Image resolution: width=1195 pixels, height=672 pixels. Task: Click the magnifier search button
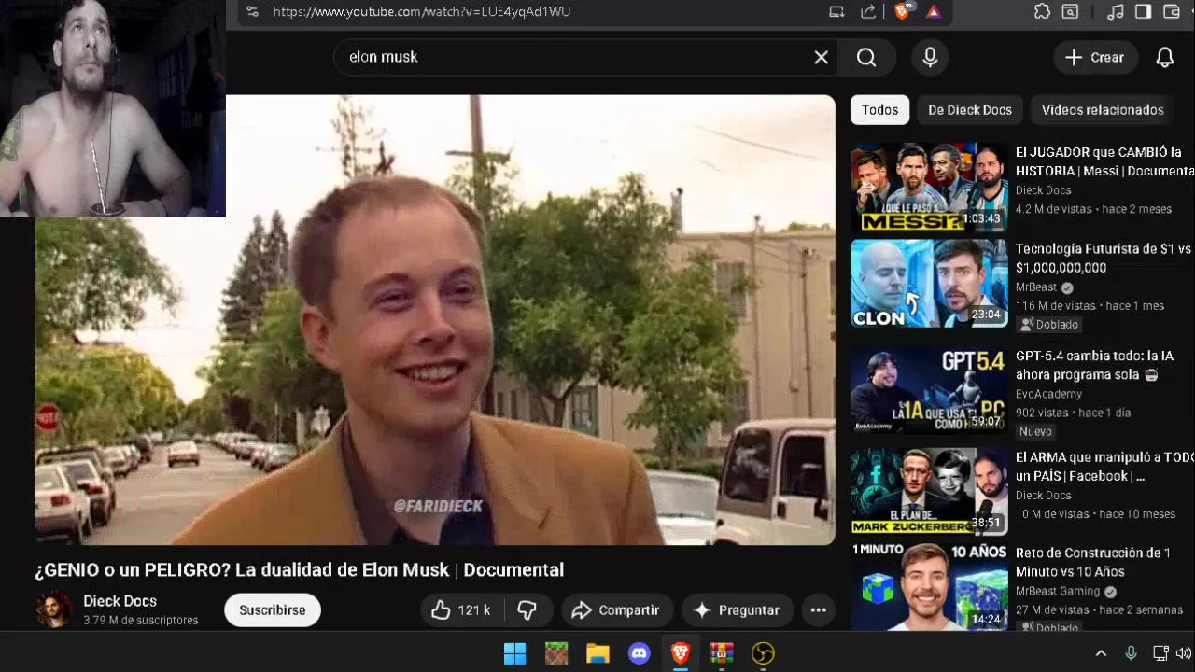[866, 57]
